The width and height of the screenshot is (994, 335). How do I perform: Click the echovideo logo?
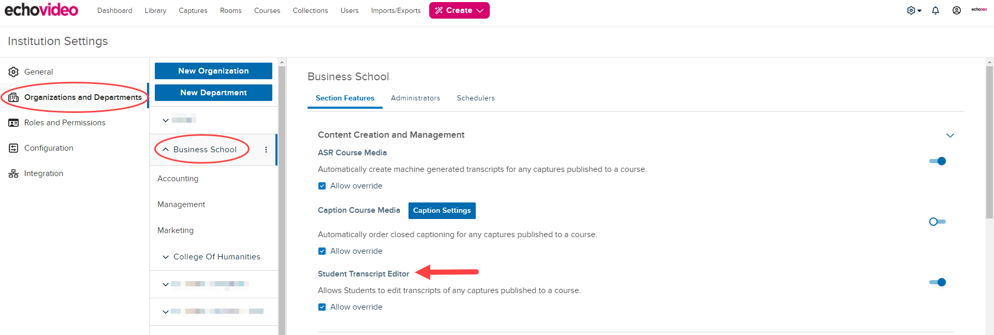pyautogui.click(x=41, y=10)
